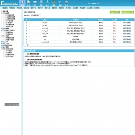Open 管理数据表 in the tree
This screenshot has height=135, width=135.
coord(10,34)
